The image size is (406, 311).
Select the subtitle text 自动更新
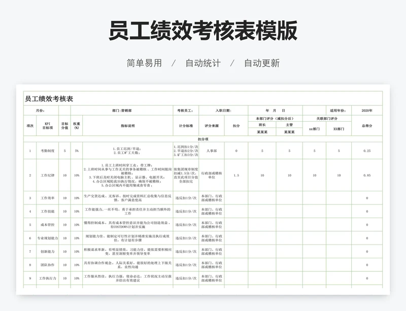click(x=262, y=63)
